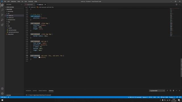Show hidden system tray icons
This screenshot has height=102, width=182.
pos(160,100)
